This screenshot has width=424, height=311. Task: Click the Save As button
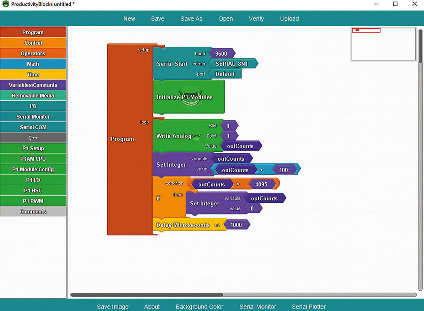coord(191,19)
